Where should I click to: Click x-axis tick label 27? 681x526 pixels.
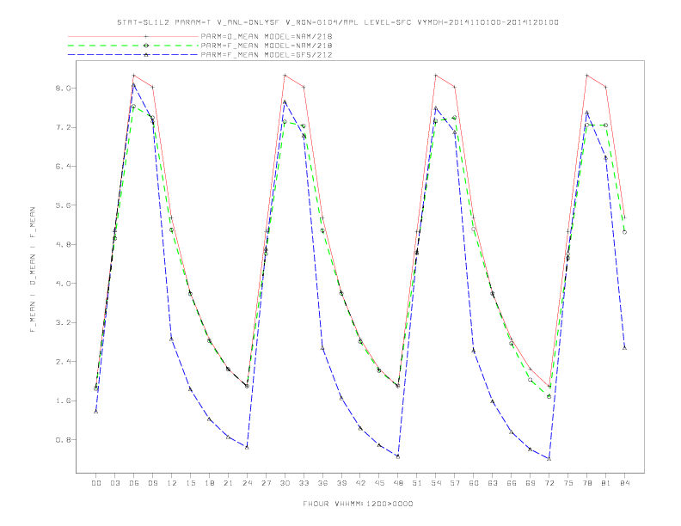point(266,483)
